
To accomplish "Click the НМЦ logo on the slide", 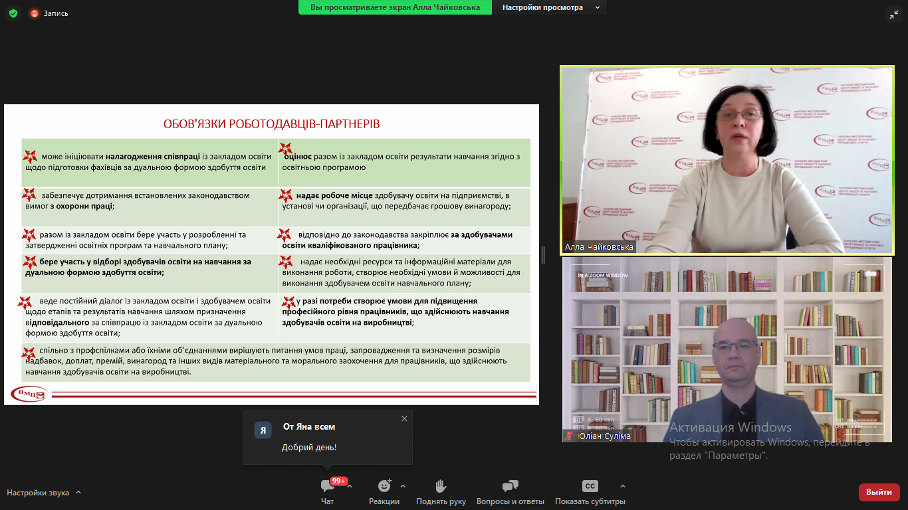I will tap(29, 394).
